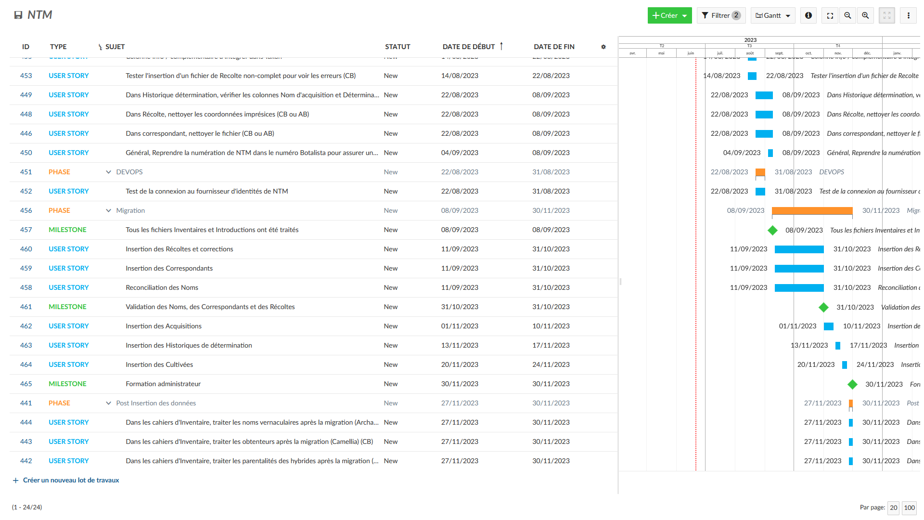
Task: Open the info details icon
Action: (x=808, y=15)
